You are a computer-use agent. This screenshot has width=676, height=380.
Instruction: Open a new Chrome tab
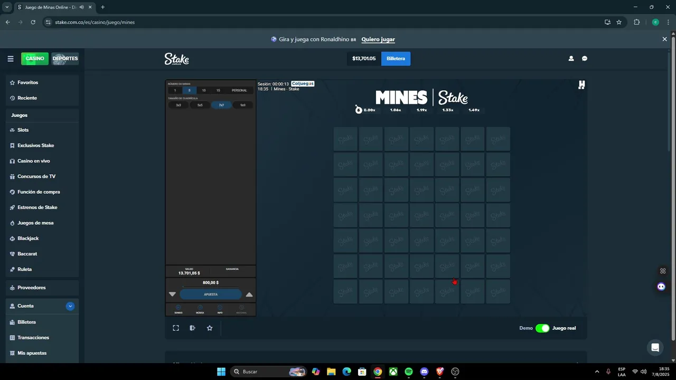tap(102, 7)
